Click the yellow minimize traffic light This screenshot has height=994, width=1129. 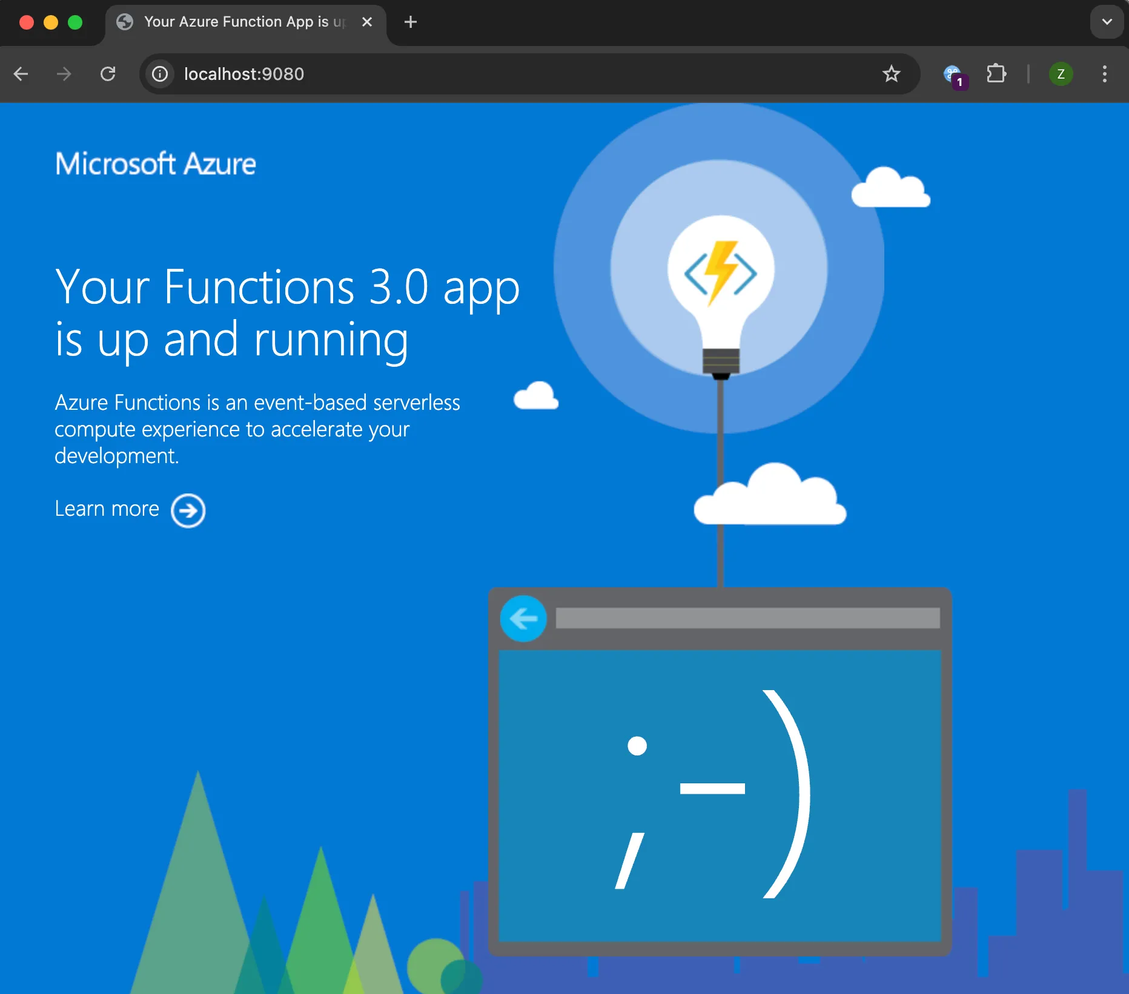pos(51,22)
